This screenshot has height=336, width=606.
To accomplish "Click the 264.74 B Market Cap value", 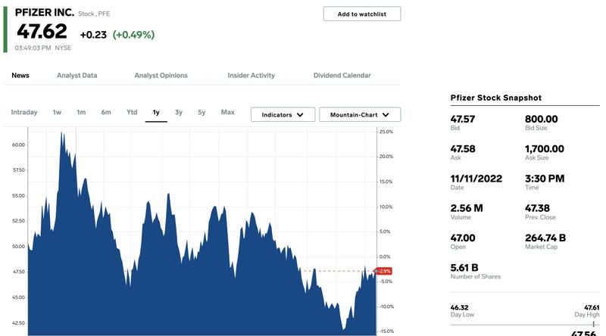I will coord(545,238).
